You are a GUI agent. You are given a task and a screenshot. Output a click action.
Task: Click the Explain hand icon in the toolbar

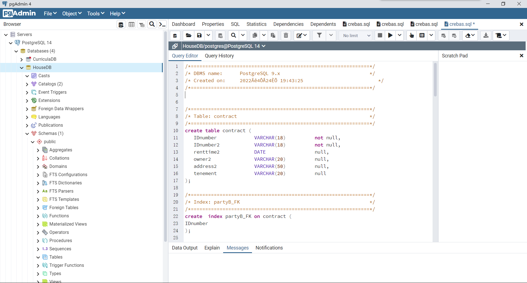pos(411,35)
